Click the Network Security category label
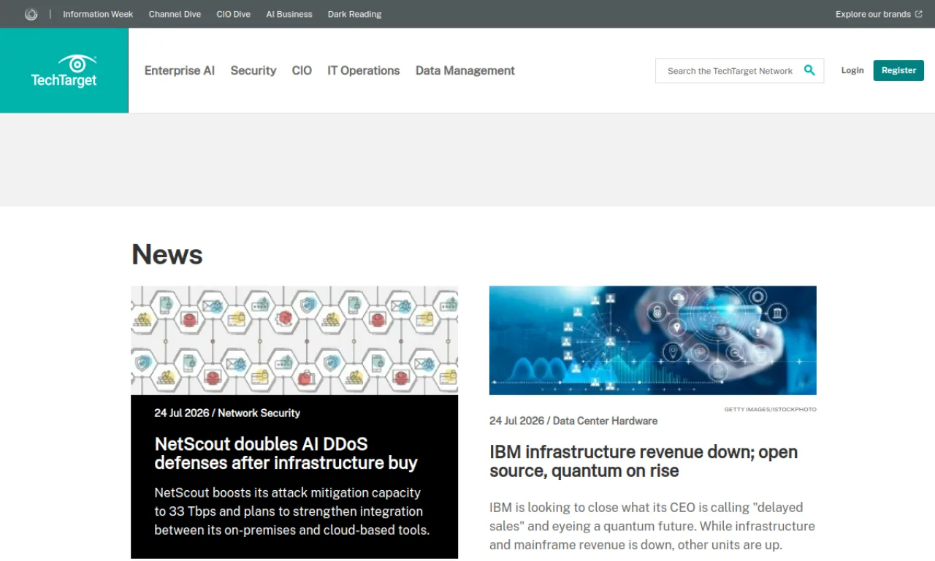Viewport: 935px width, 561px height. point(259,413)
